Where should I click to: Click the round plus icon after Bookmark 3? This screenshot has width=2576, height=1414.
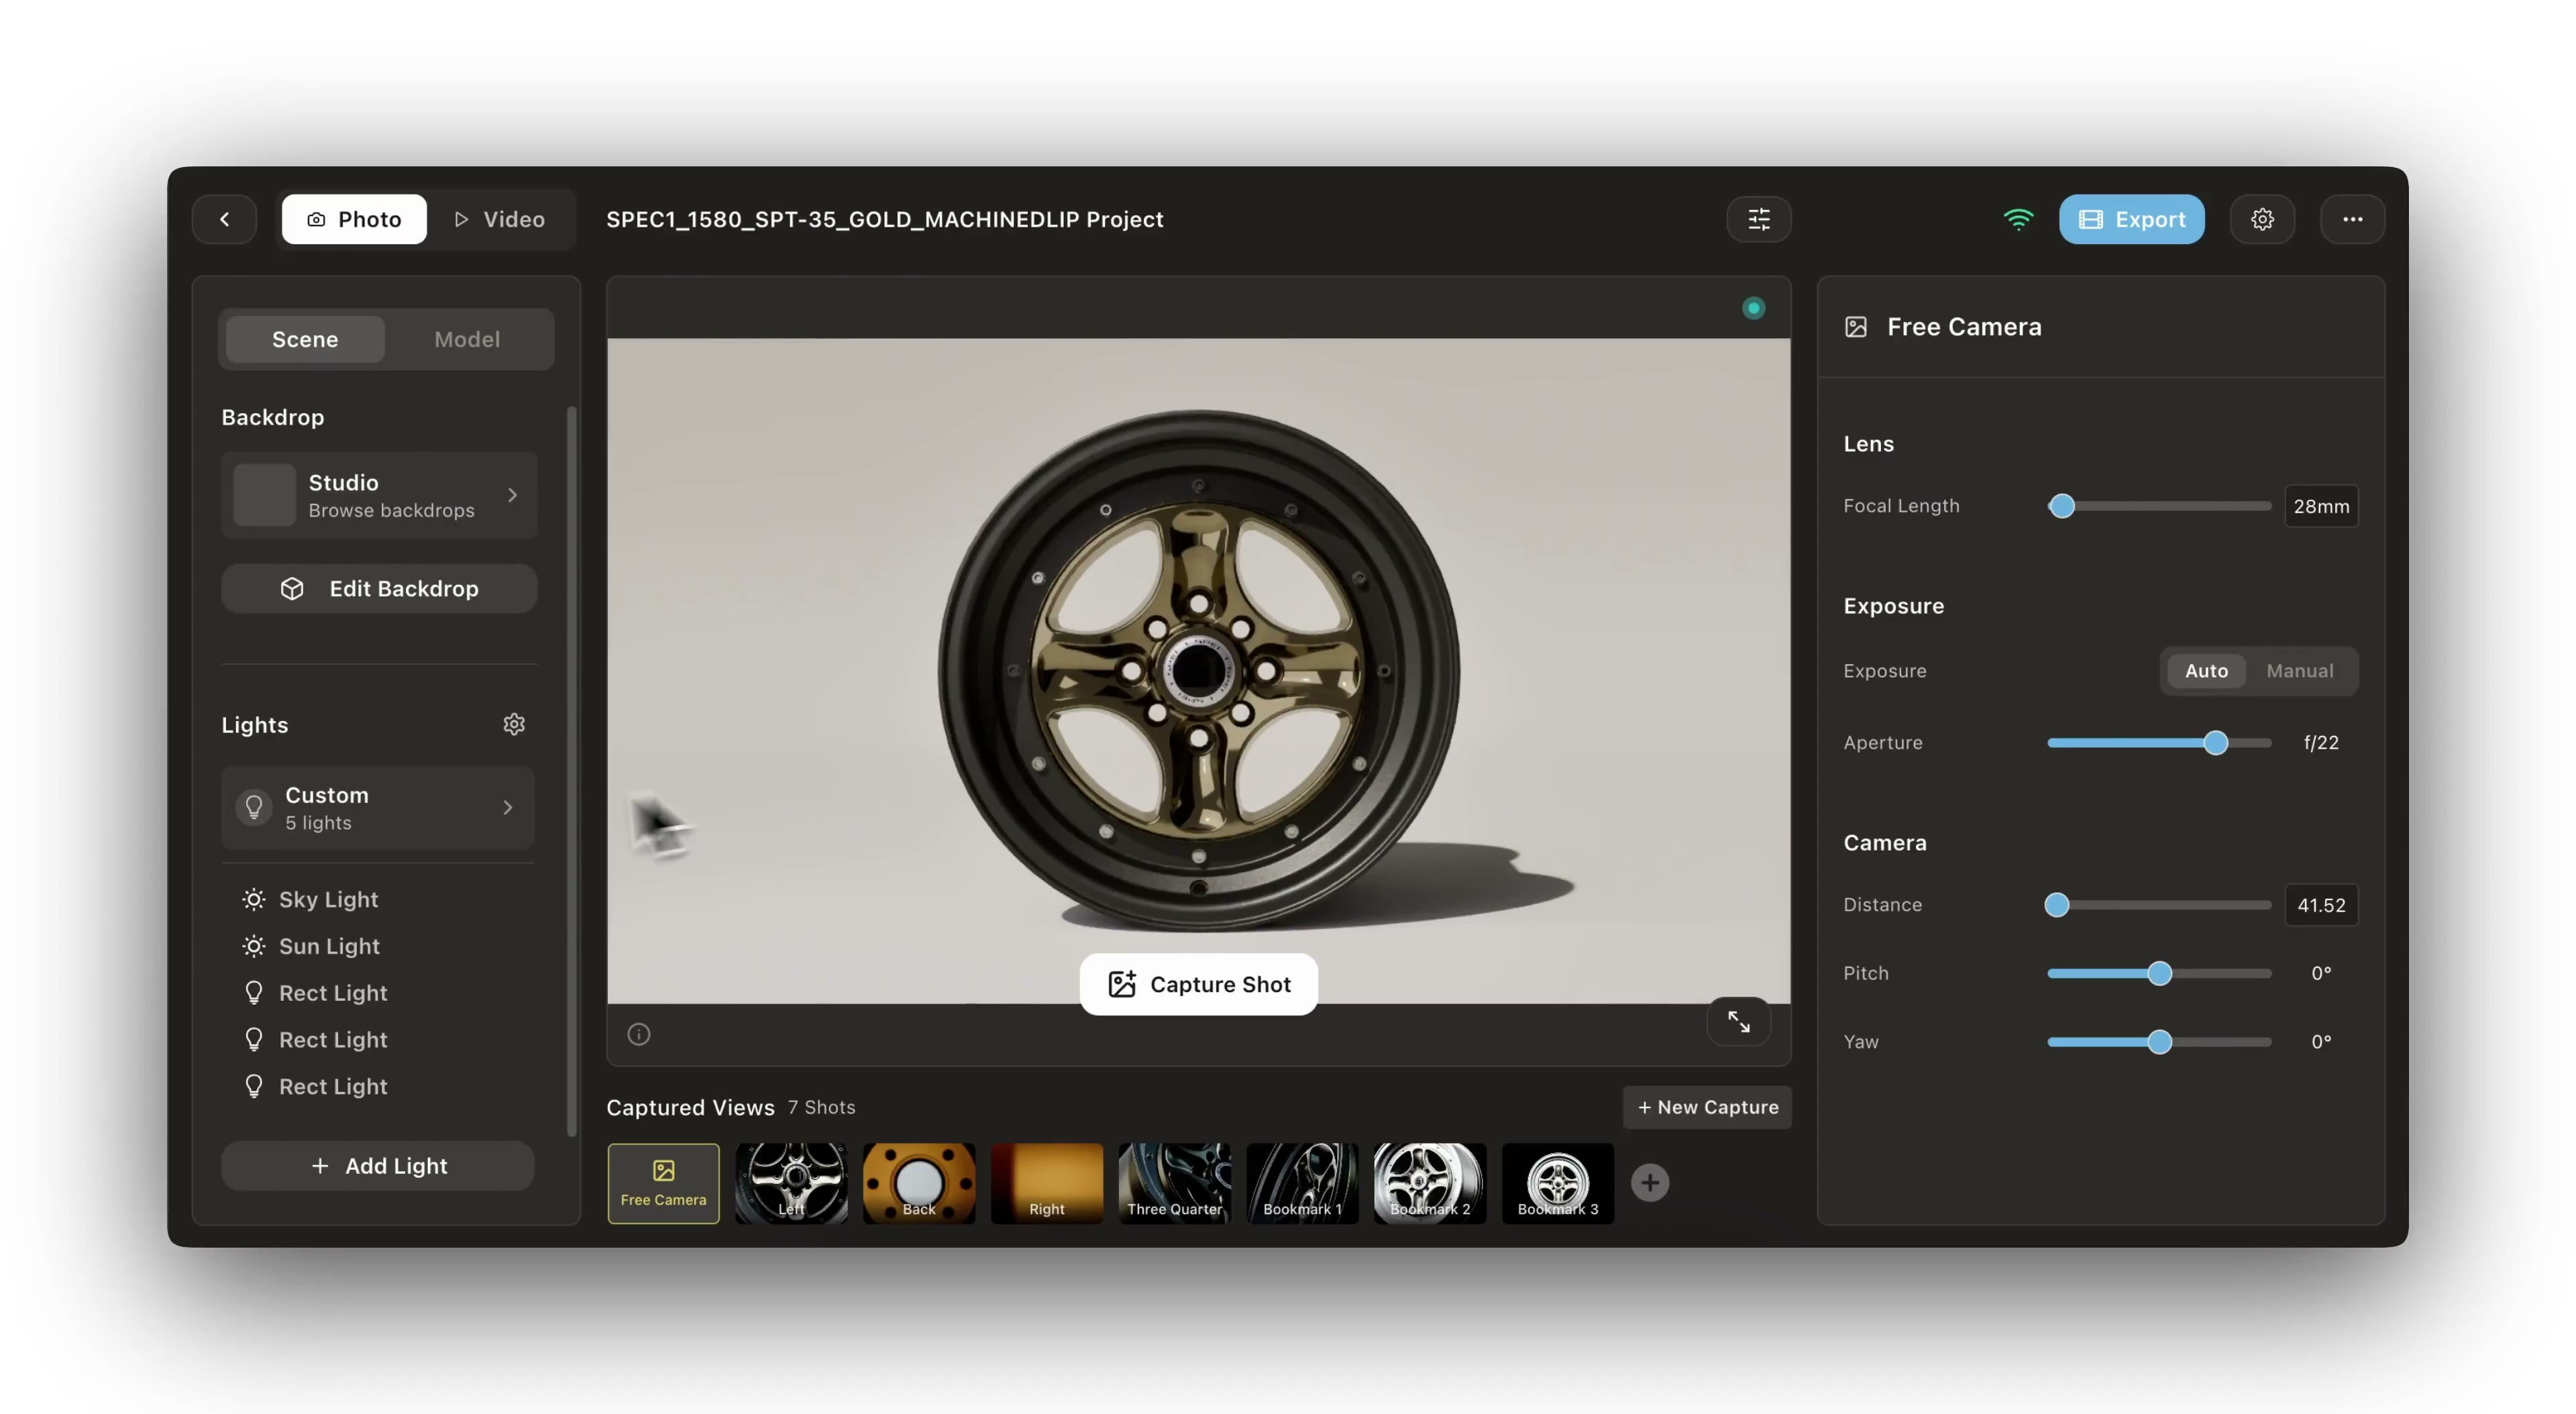(1649, 1183)
